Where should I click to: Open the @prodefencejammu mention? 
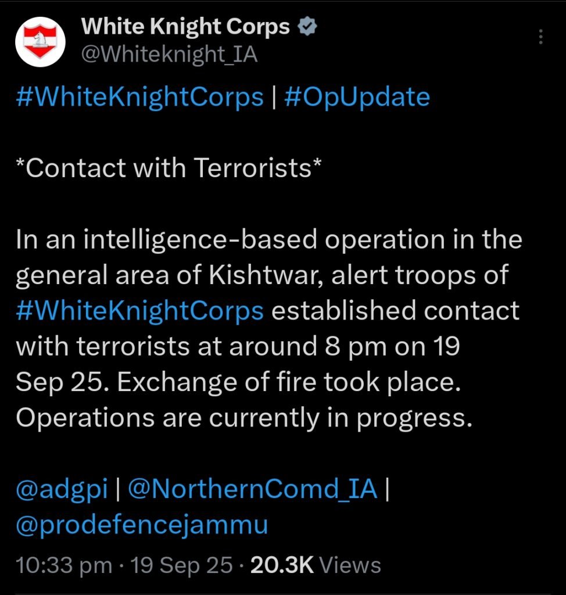tap(142, 525)
